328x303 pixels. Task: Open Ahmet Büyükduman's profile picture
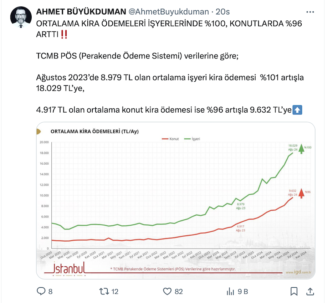[x=21, y=17]
